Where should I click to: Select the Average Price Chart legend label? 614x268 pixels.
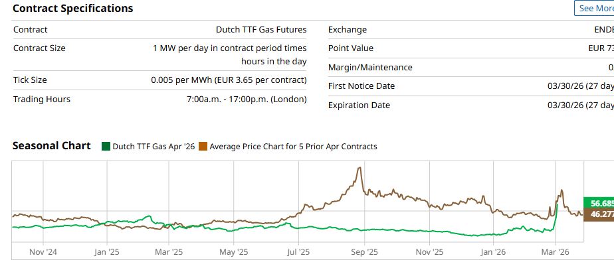click(293, 147)
